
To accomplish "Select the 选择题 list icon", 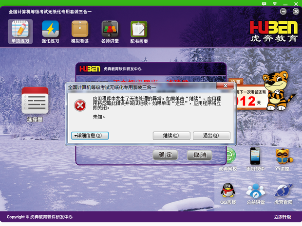I will (x=35, y=104).
